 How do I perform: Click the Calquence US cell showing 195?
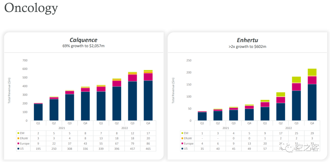pyautogui.click(x=38, y=149)
